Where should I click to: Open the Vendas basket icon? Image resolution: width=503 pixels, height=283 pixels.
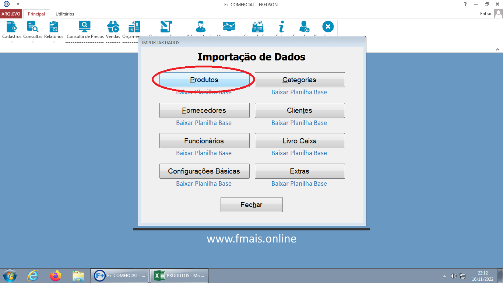pos(113,27)
